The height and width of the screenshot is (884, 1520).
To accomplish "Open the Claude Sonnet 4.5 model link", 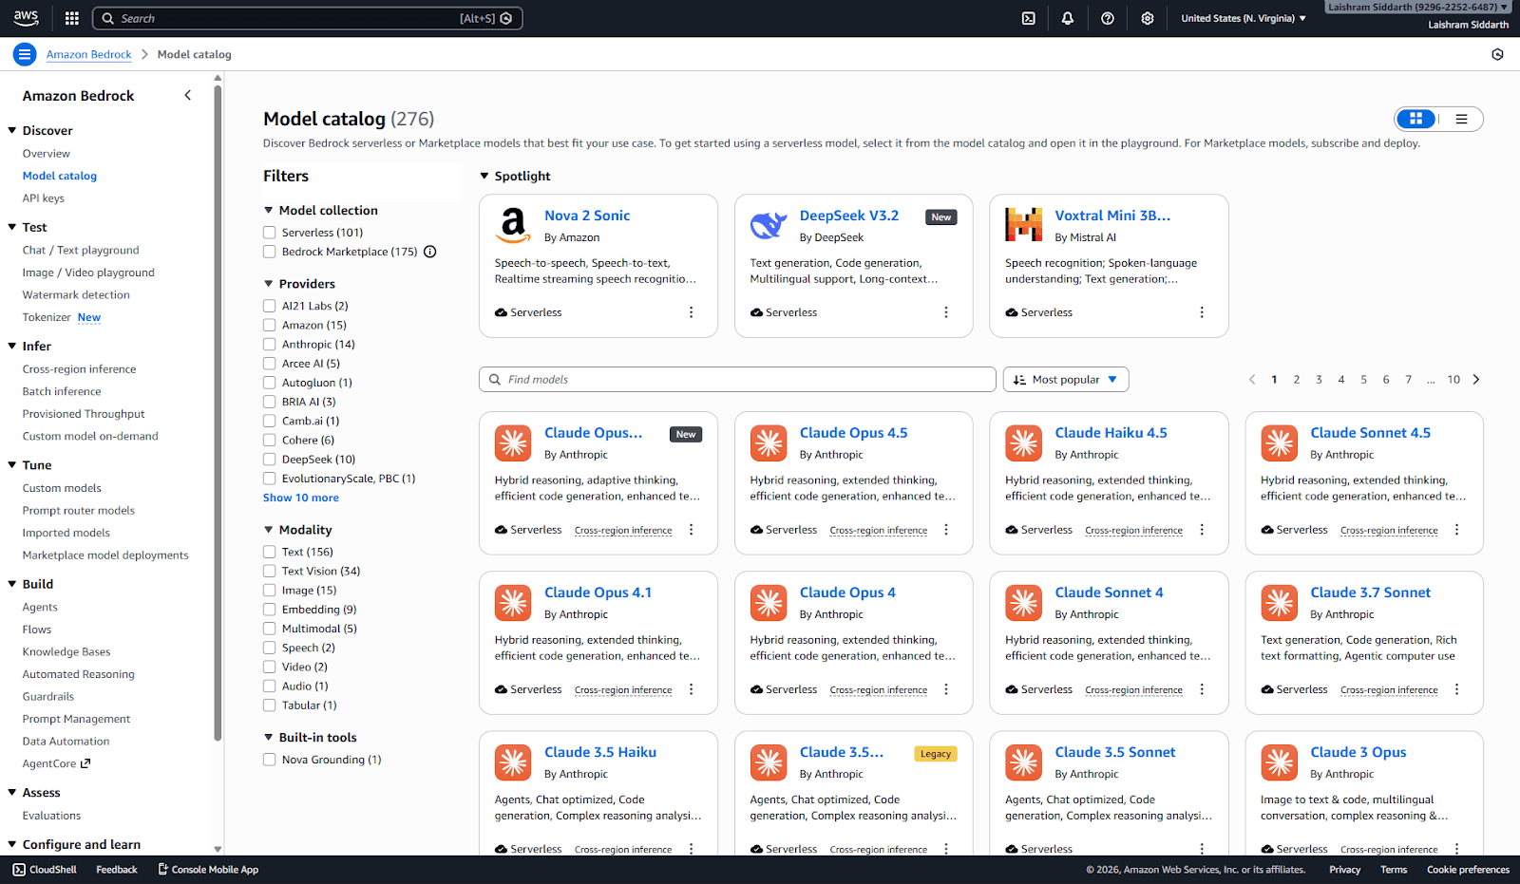I will pos(1370,432).
